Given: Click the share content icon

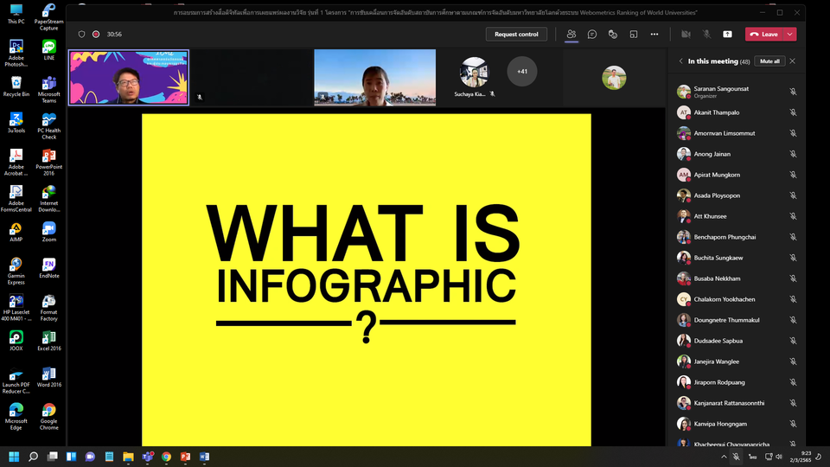Looking at the screenshot, I should 727,34.
